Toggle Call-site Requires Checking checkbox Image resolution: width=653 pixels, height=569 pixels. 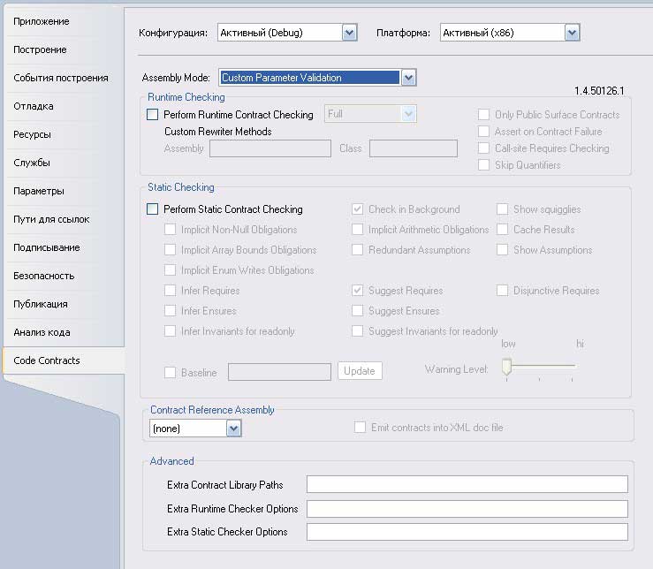(x=483, y=148)
